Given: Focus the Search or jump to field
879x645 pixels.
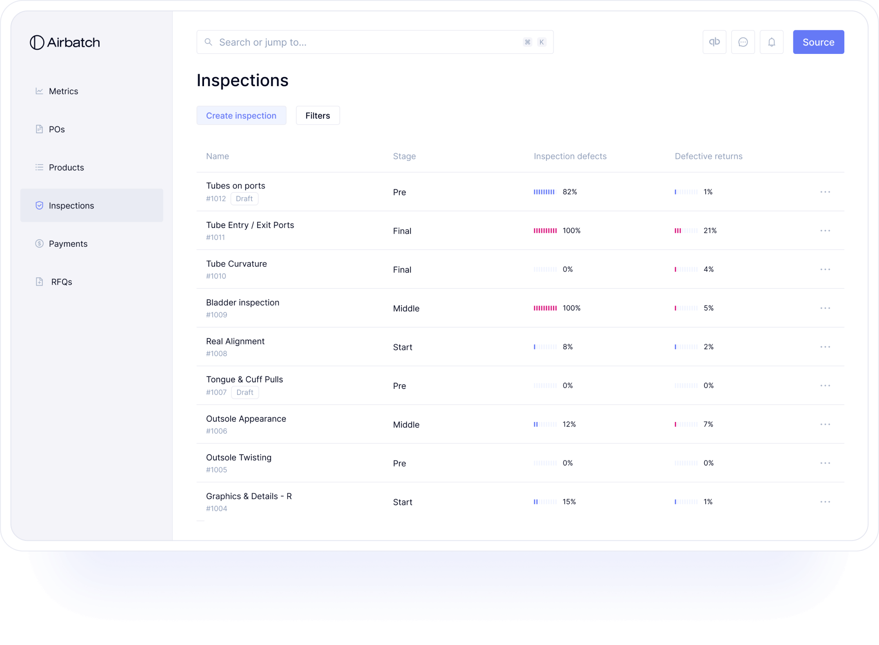Looking at the screenshot, I should 367,42.
